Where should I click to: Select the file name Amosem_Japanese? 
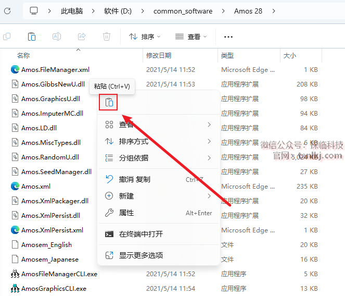point(50,259)
